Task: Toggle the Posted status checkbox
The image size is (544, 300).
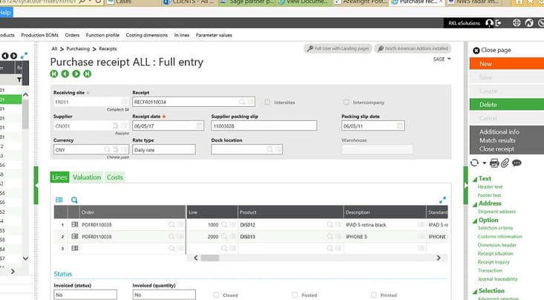Action: (x=295, y=295)
